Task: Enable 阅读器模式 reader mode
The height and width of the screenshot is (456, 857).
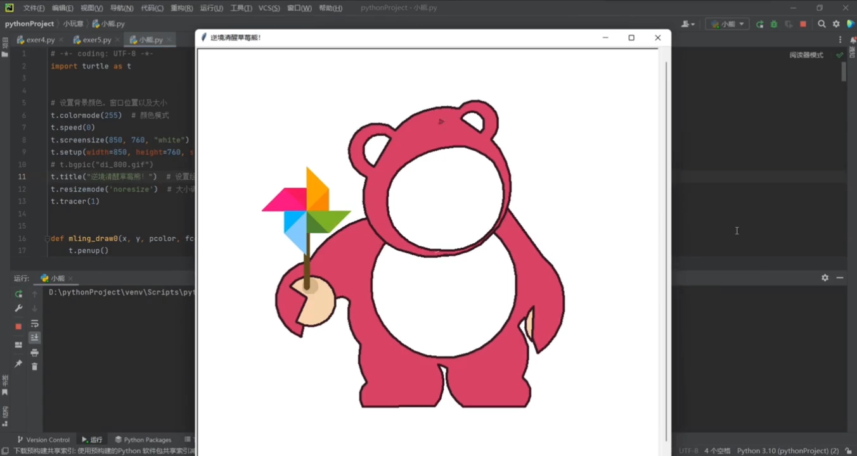Action: point(806,55)
